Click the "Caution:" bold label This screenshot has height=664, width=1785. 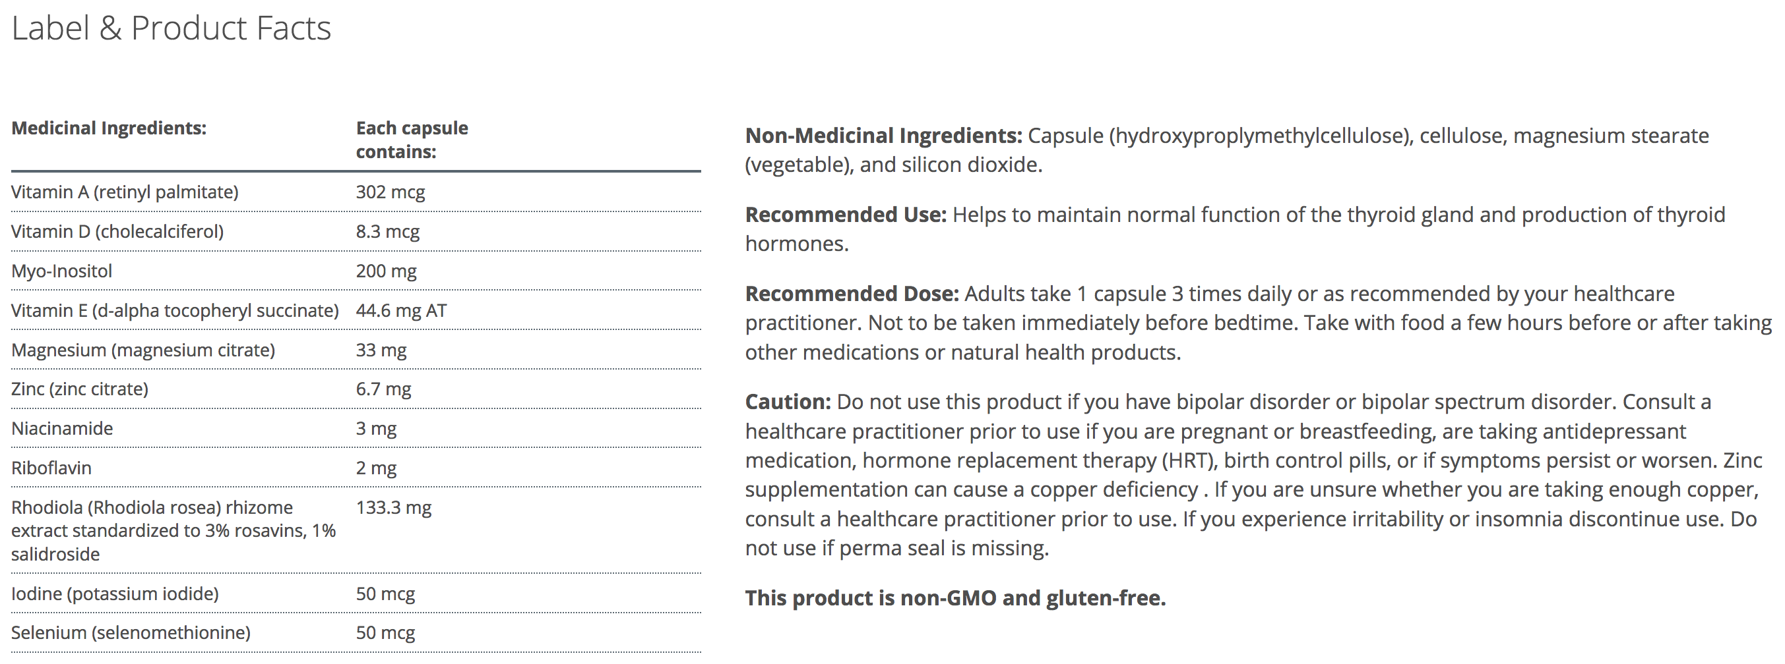pyautogui.click(x=787, y=402)
